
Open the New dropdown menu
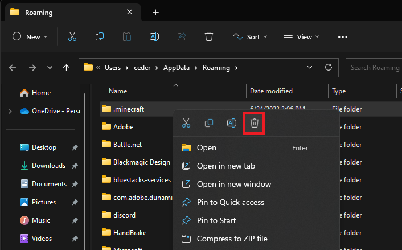[x=30, y=36]
